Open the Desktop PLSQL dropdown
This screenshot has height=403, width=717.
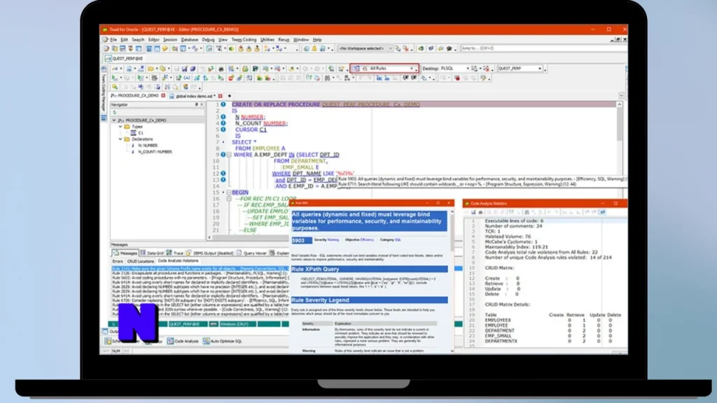pyautogui.click(x=468, y=69)
